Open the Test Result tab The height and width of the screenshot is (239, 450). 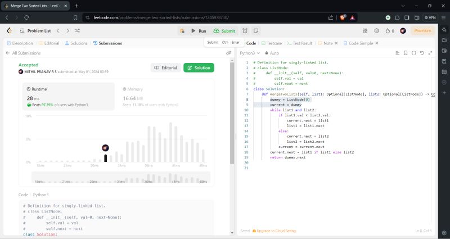(x=299, y=43)
